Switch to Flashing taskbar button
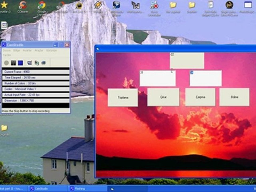This screenshot has height=192, width=256. click(87, 189)
